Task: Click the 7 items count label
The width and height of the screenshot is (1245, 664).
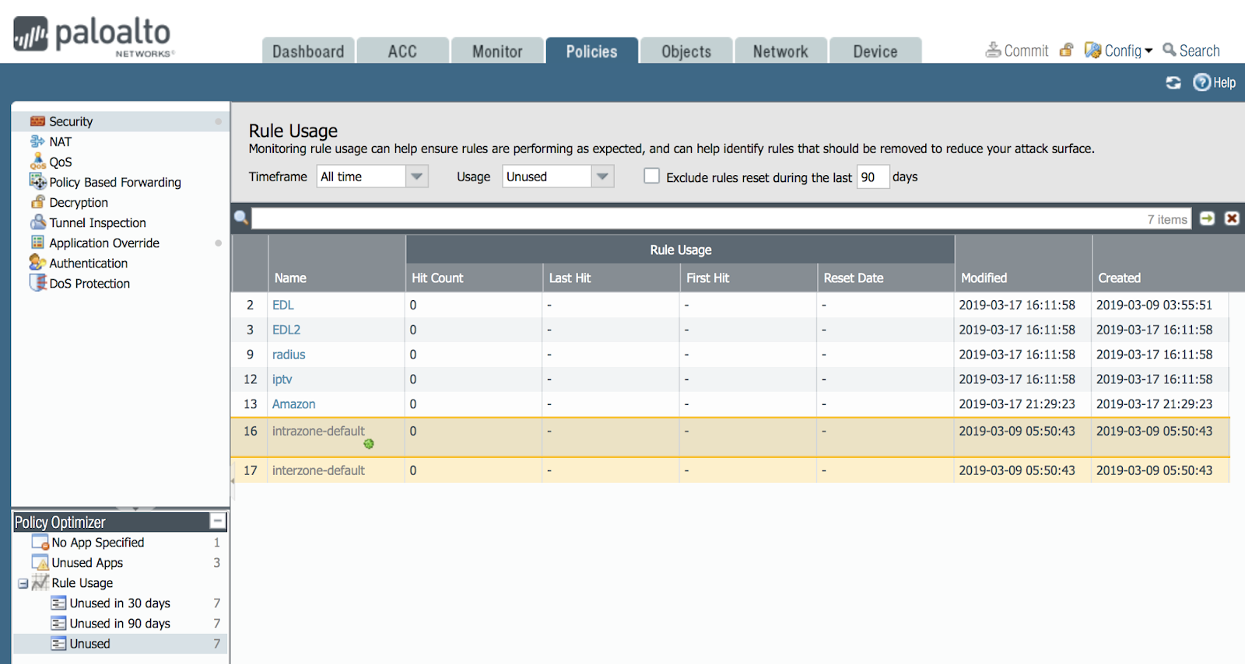Action: pyautogui.click(x=1167, y=219)
